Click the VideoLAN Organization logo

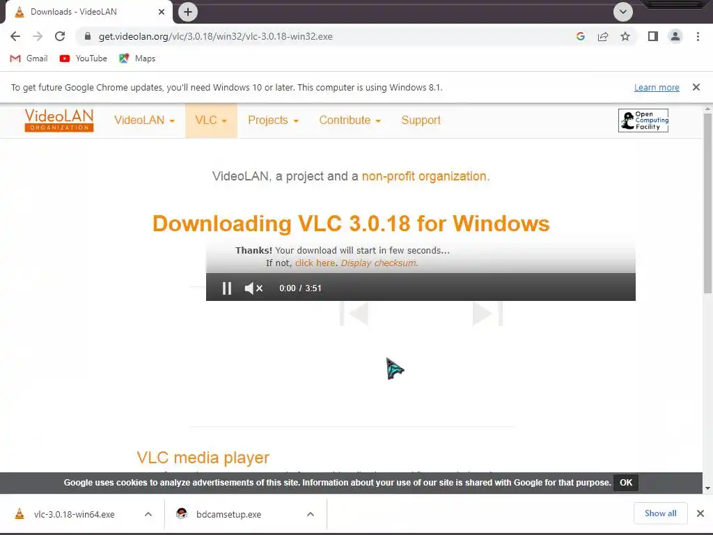point(59,121)
